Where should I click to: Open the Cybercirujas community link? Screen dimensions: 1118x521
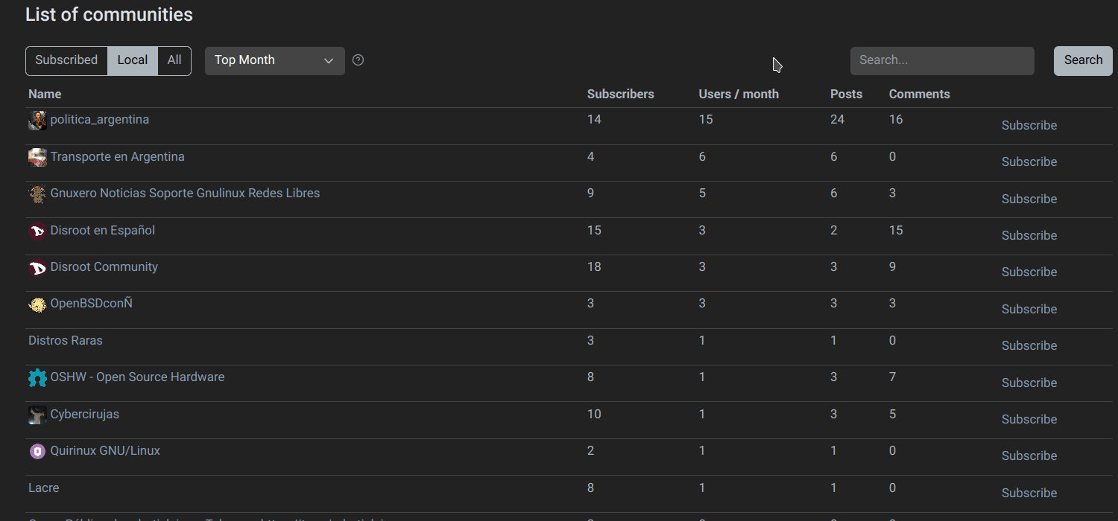pos(84,414)
